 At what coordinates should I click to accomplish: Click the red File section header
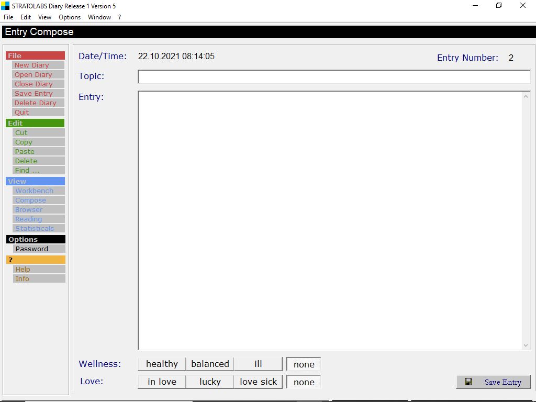pos(35,55)
